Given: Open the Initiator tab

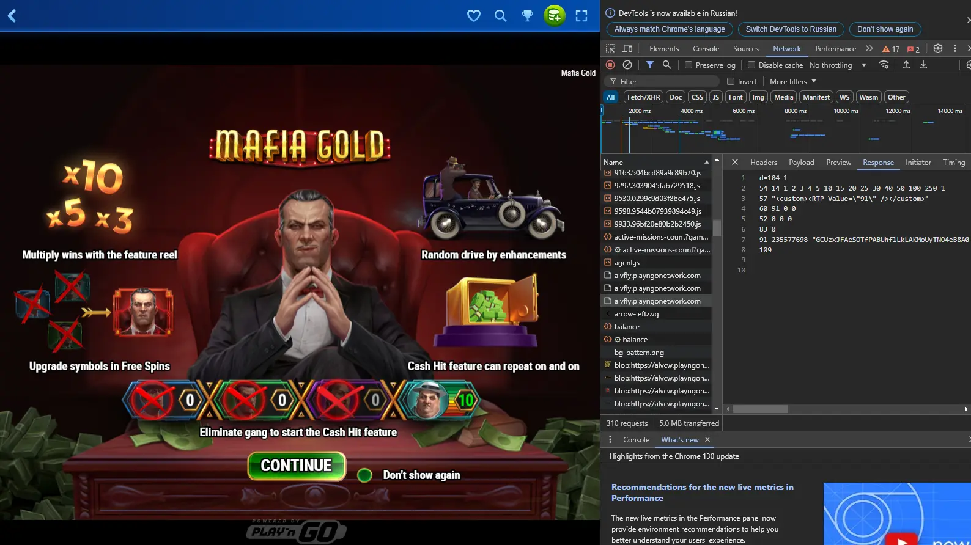Looking at the screenshot, I should pos(918,162).
